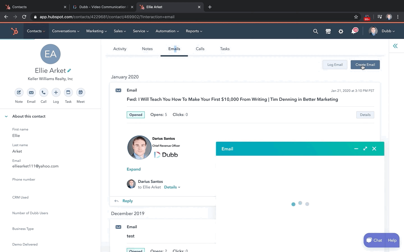Open the Chrome three-dot menu

click(398, 17)
